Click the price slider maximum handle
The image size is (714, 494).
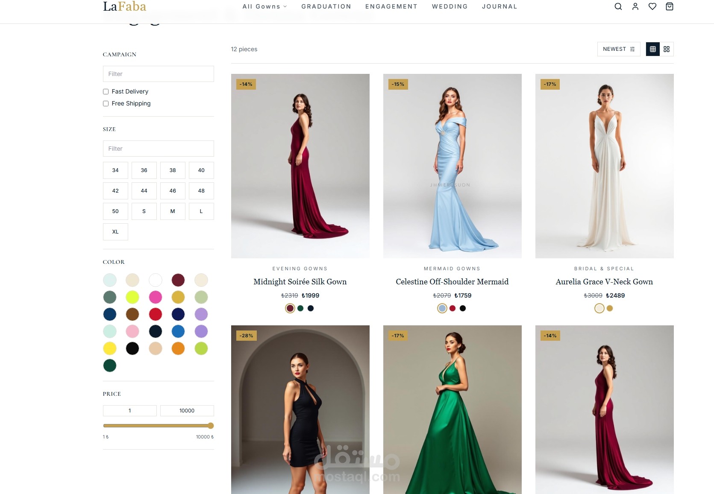click(211, 426)
